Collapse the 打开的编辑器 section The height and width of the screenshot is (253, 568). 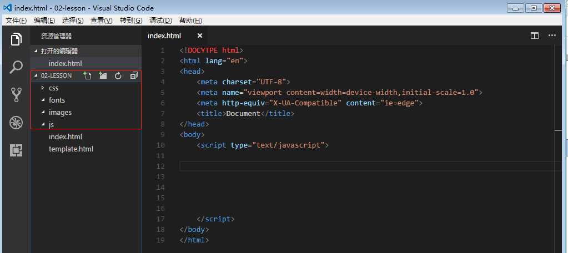[36, 51]
